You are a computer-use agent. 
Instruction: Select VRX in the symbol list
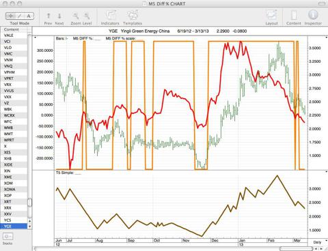click(14, 85)
